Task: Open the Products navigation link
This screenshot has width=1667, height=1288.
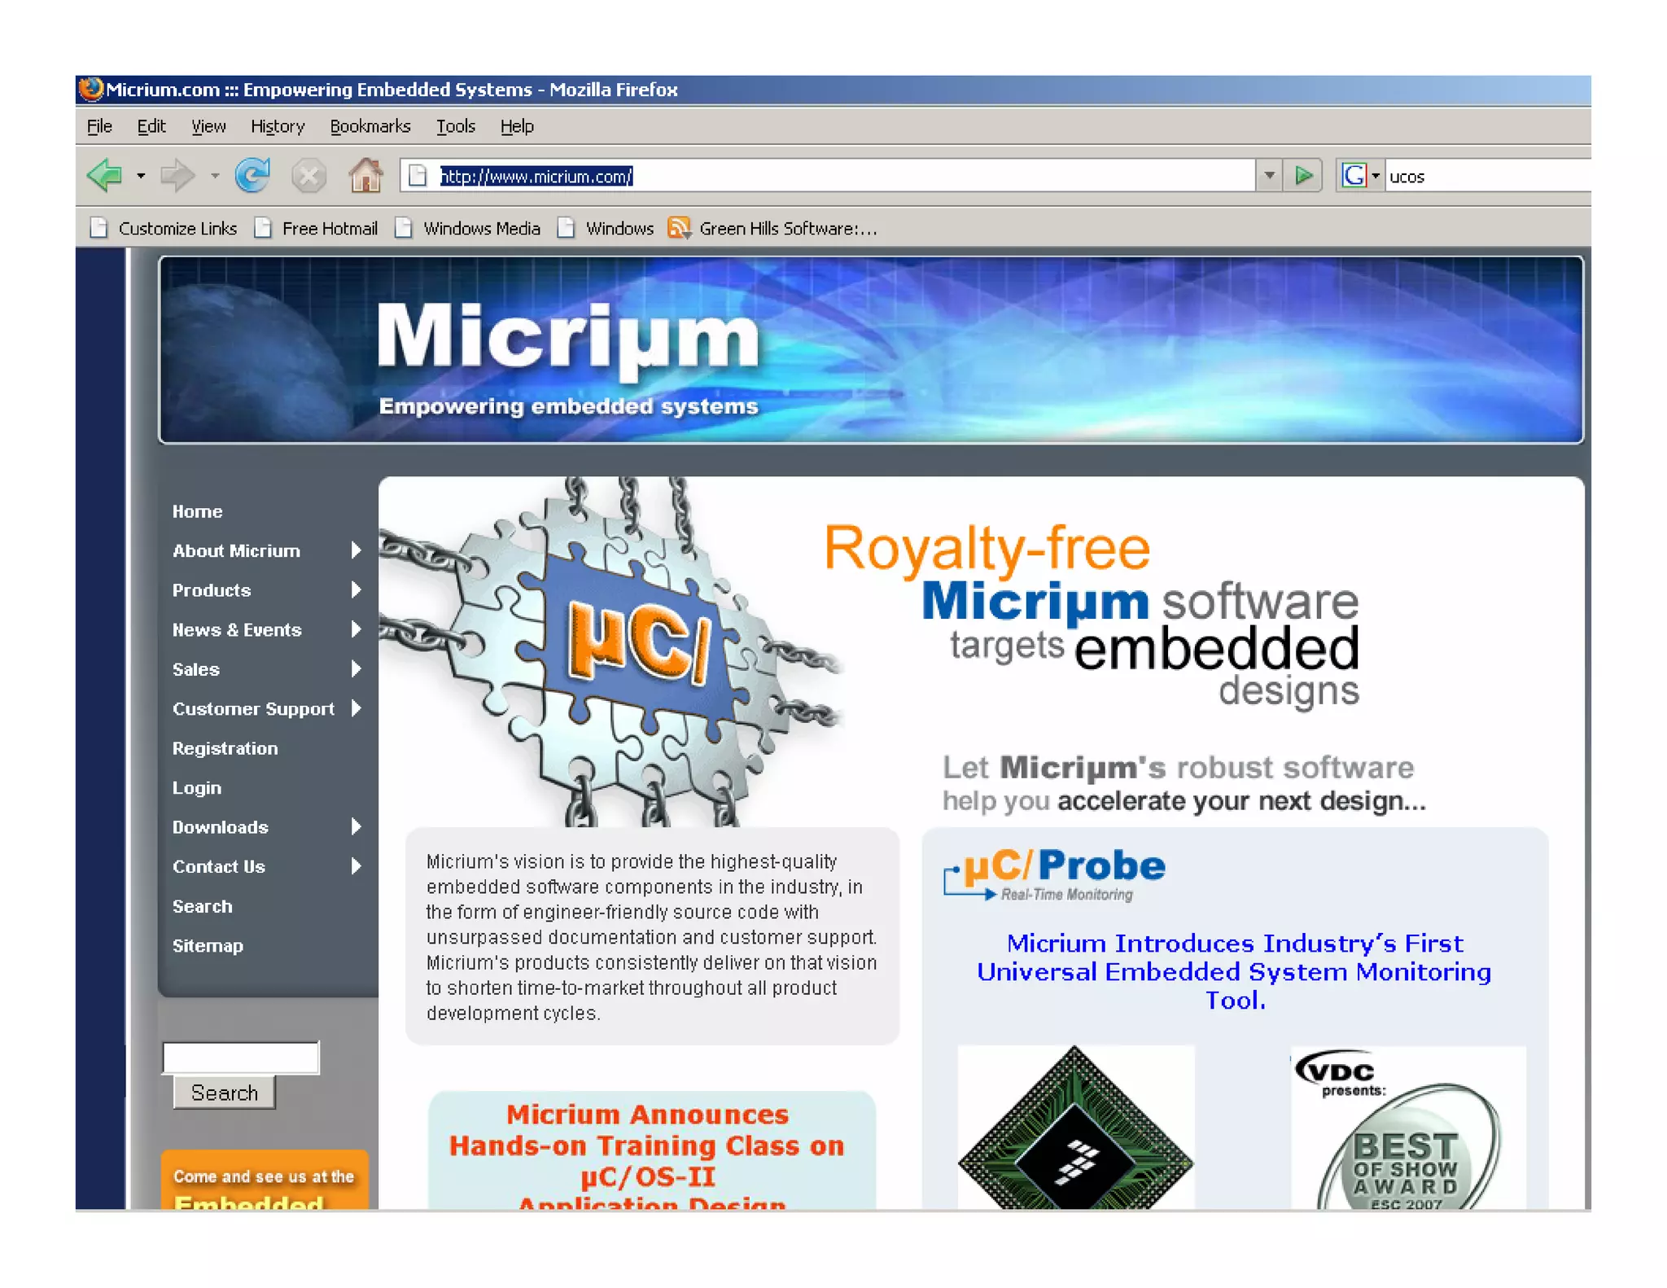Action: tap(212, 590)
